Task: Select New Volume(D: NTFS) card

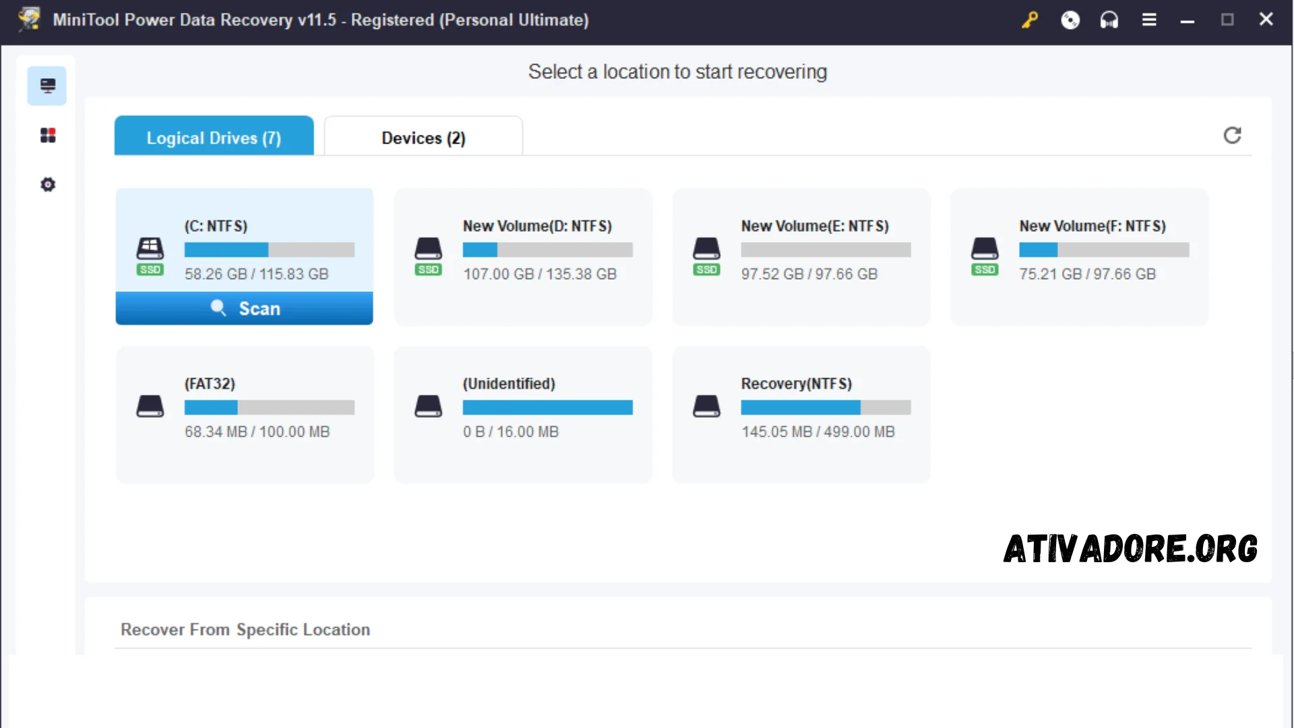Action: pos(523,257)
